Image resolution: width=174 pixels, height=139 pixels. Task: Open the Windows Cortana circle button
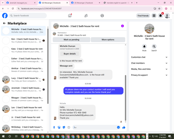click(x=10, y=136)
